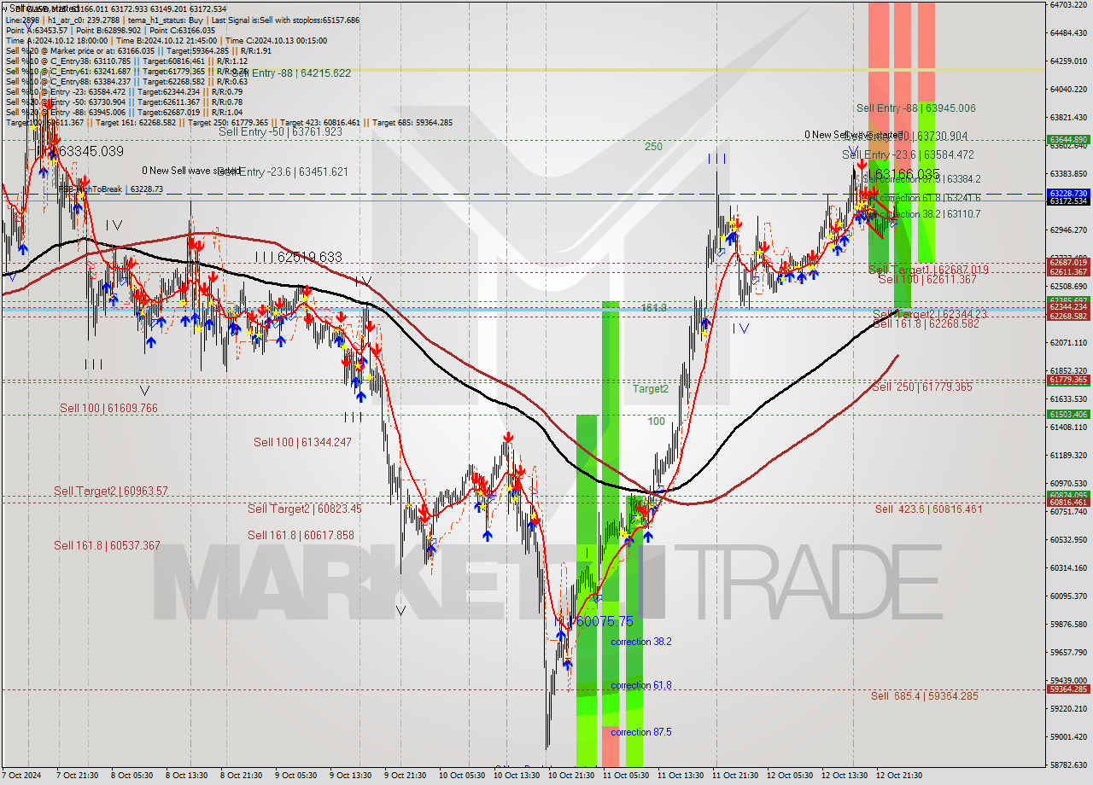Image resolution: width=1093 pixels, height=785 pixels.
Task: Click the green 61503.406 price tag on axis
Action: point(1067,415)
